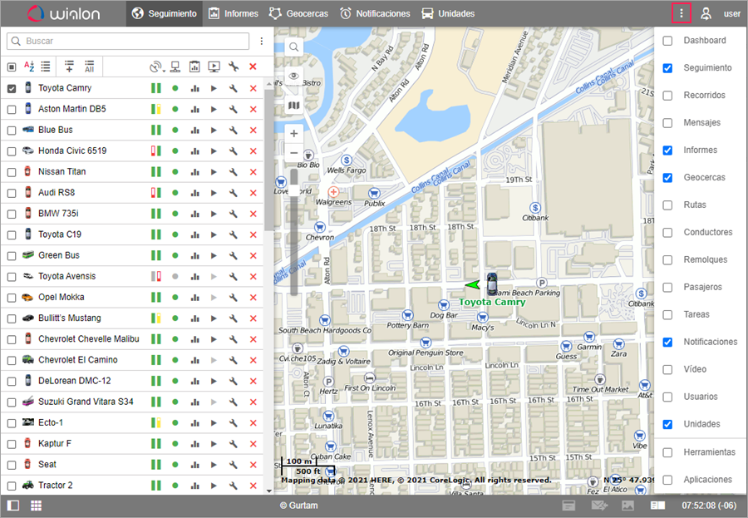This screenshot has width=748, height=518.
Task: Uncheck the Toyota Camry checkbox
Action: 12,88
